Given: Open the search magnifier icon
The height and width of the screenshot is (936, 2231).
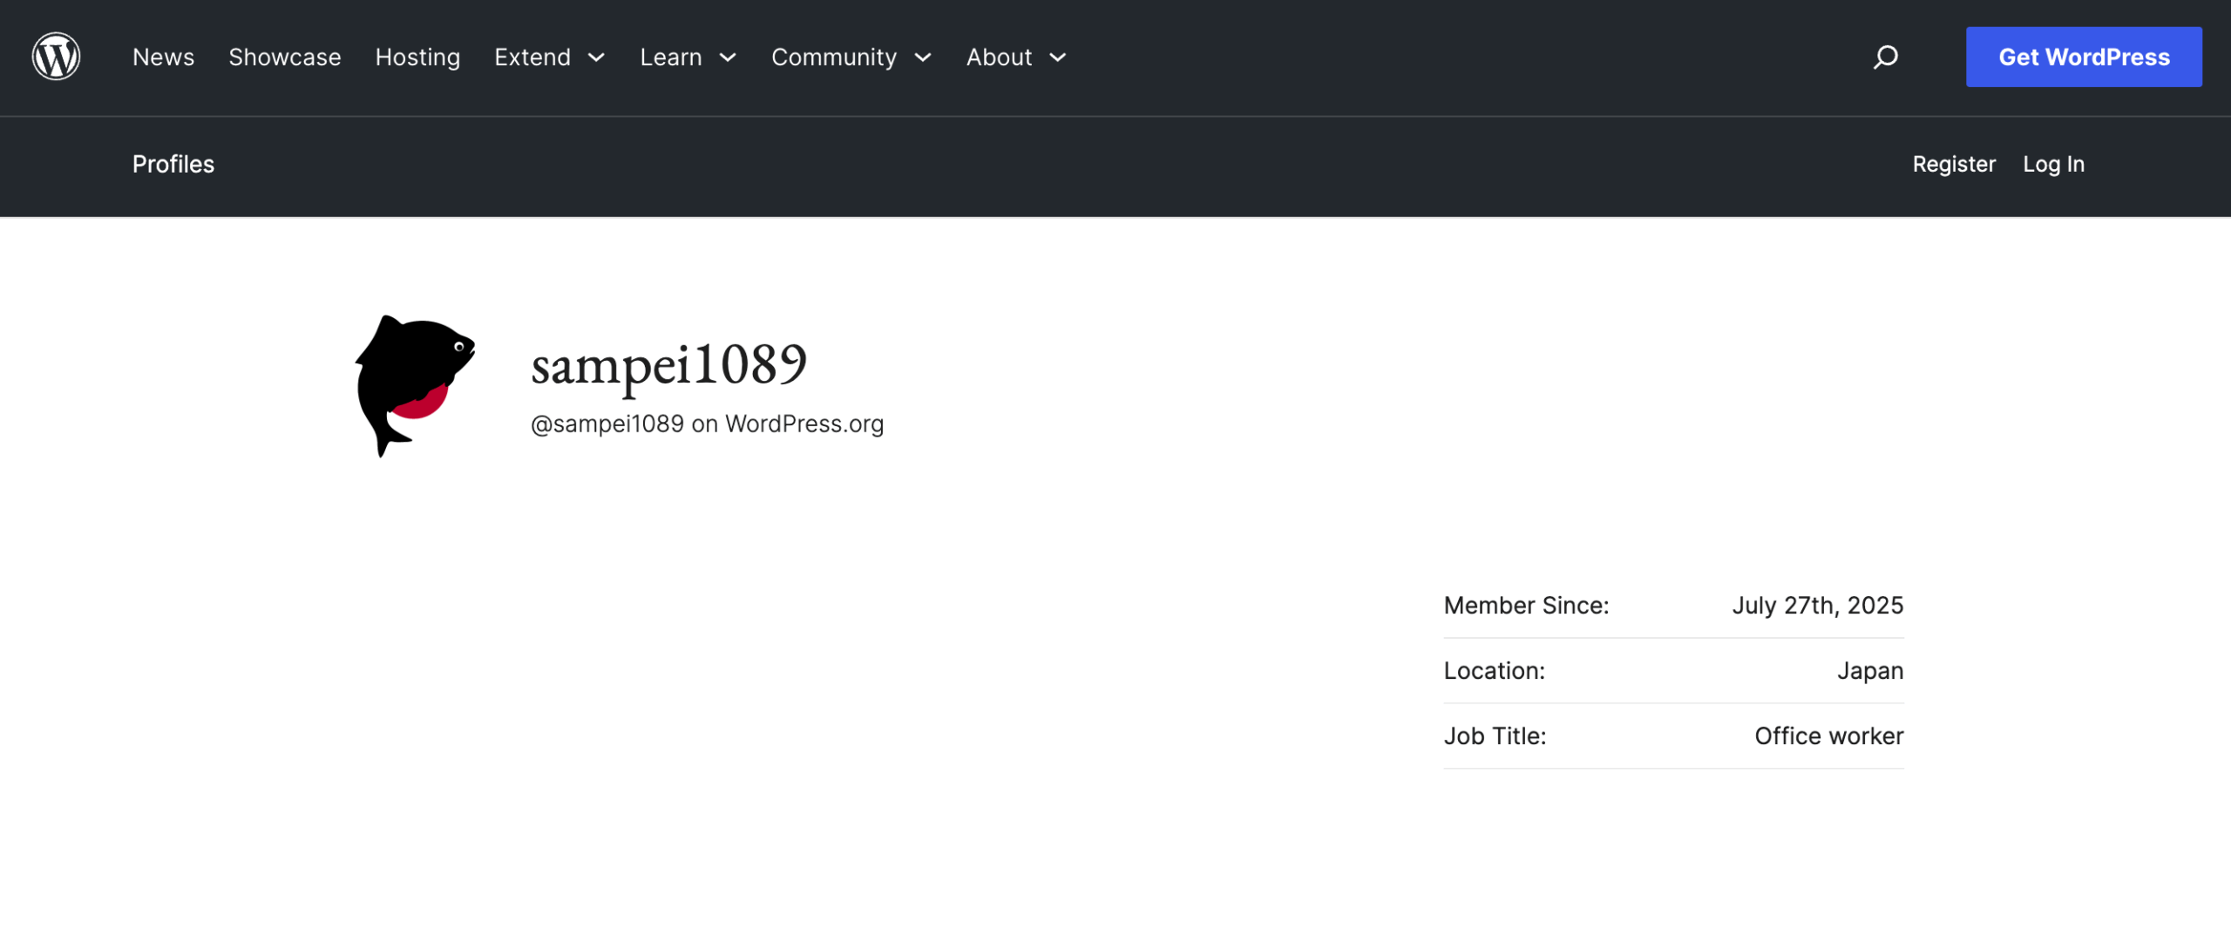Looking at the screenshot, I should [1885, 57].
